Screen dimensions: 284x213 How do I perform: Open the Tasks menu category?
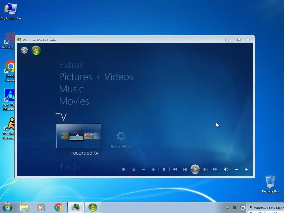pyautogui.click(x=70, y=167)
